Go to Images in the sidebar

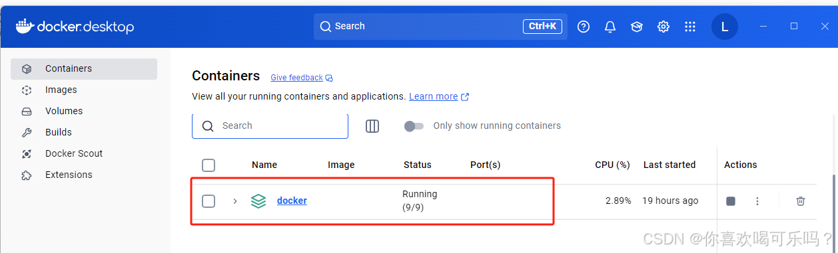pos(84,90)
